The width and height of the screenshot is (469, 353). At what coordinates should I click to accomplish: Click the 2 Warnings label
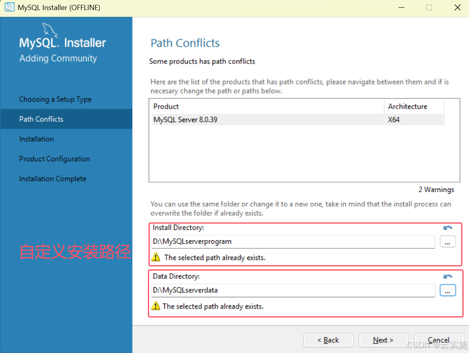pos(437,189)
